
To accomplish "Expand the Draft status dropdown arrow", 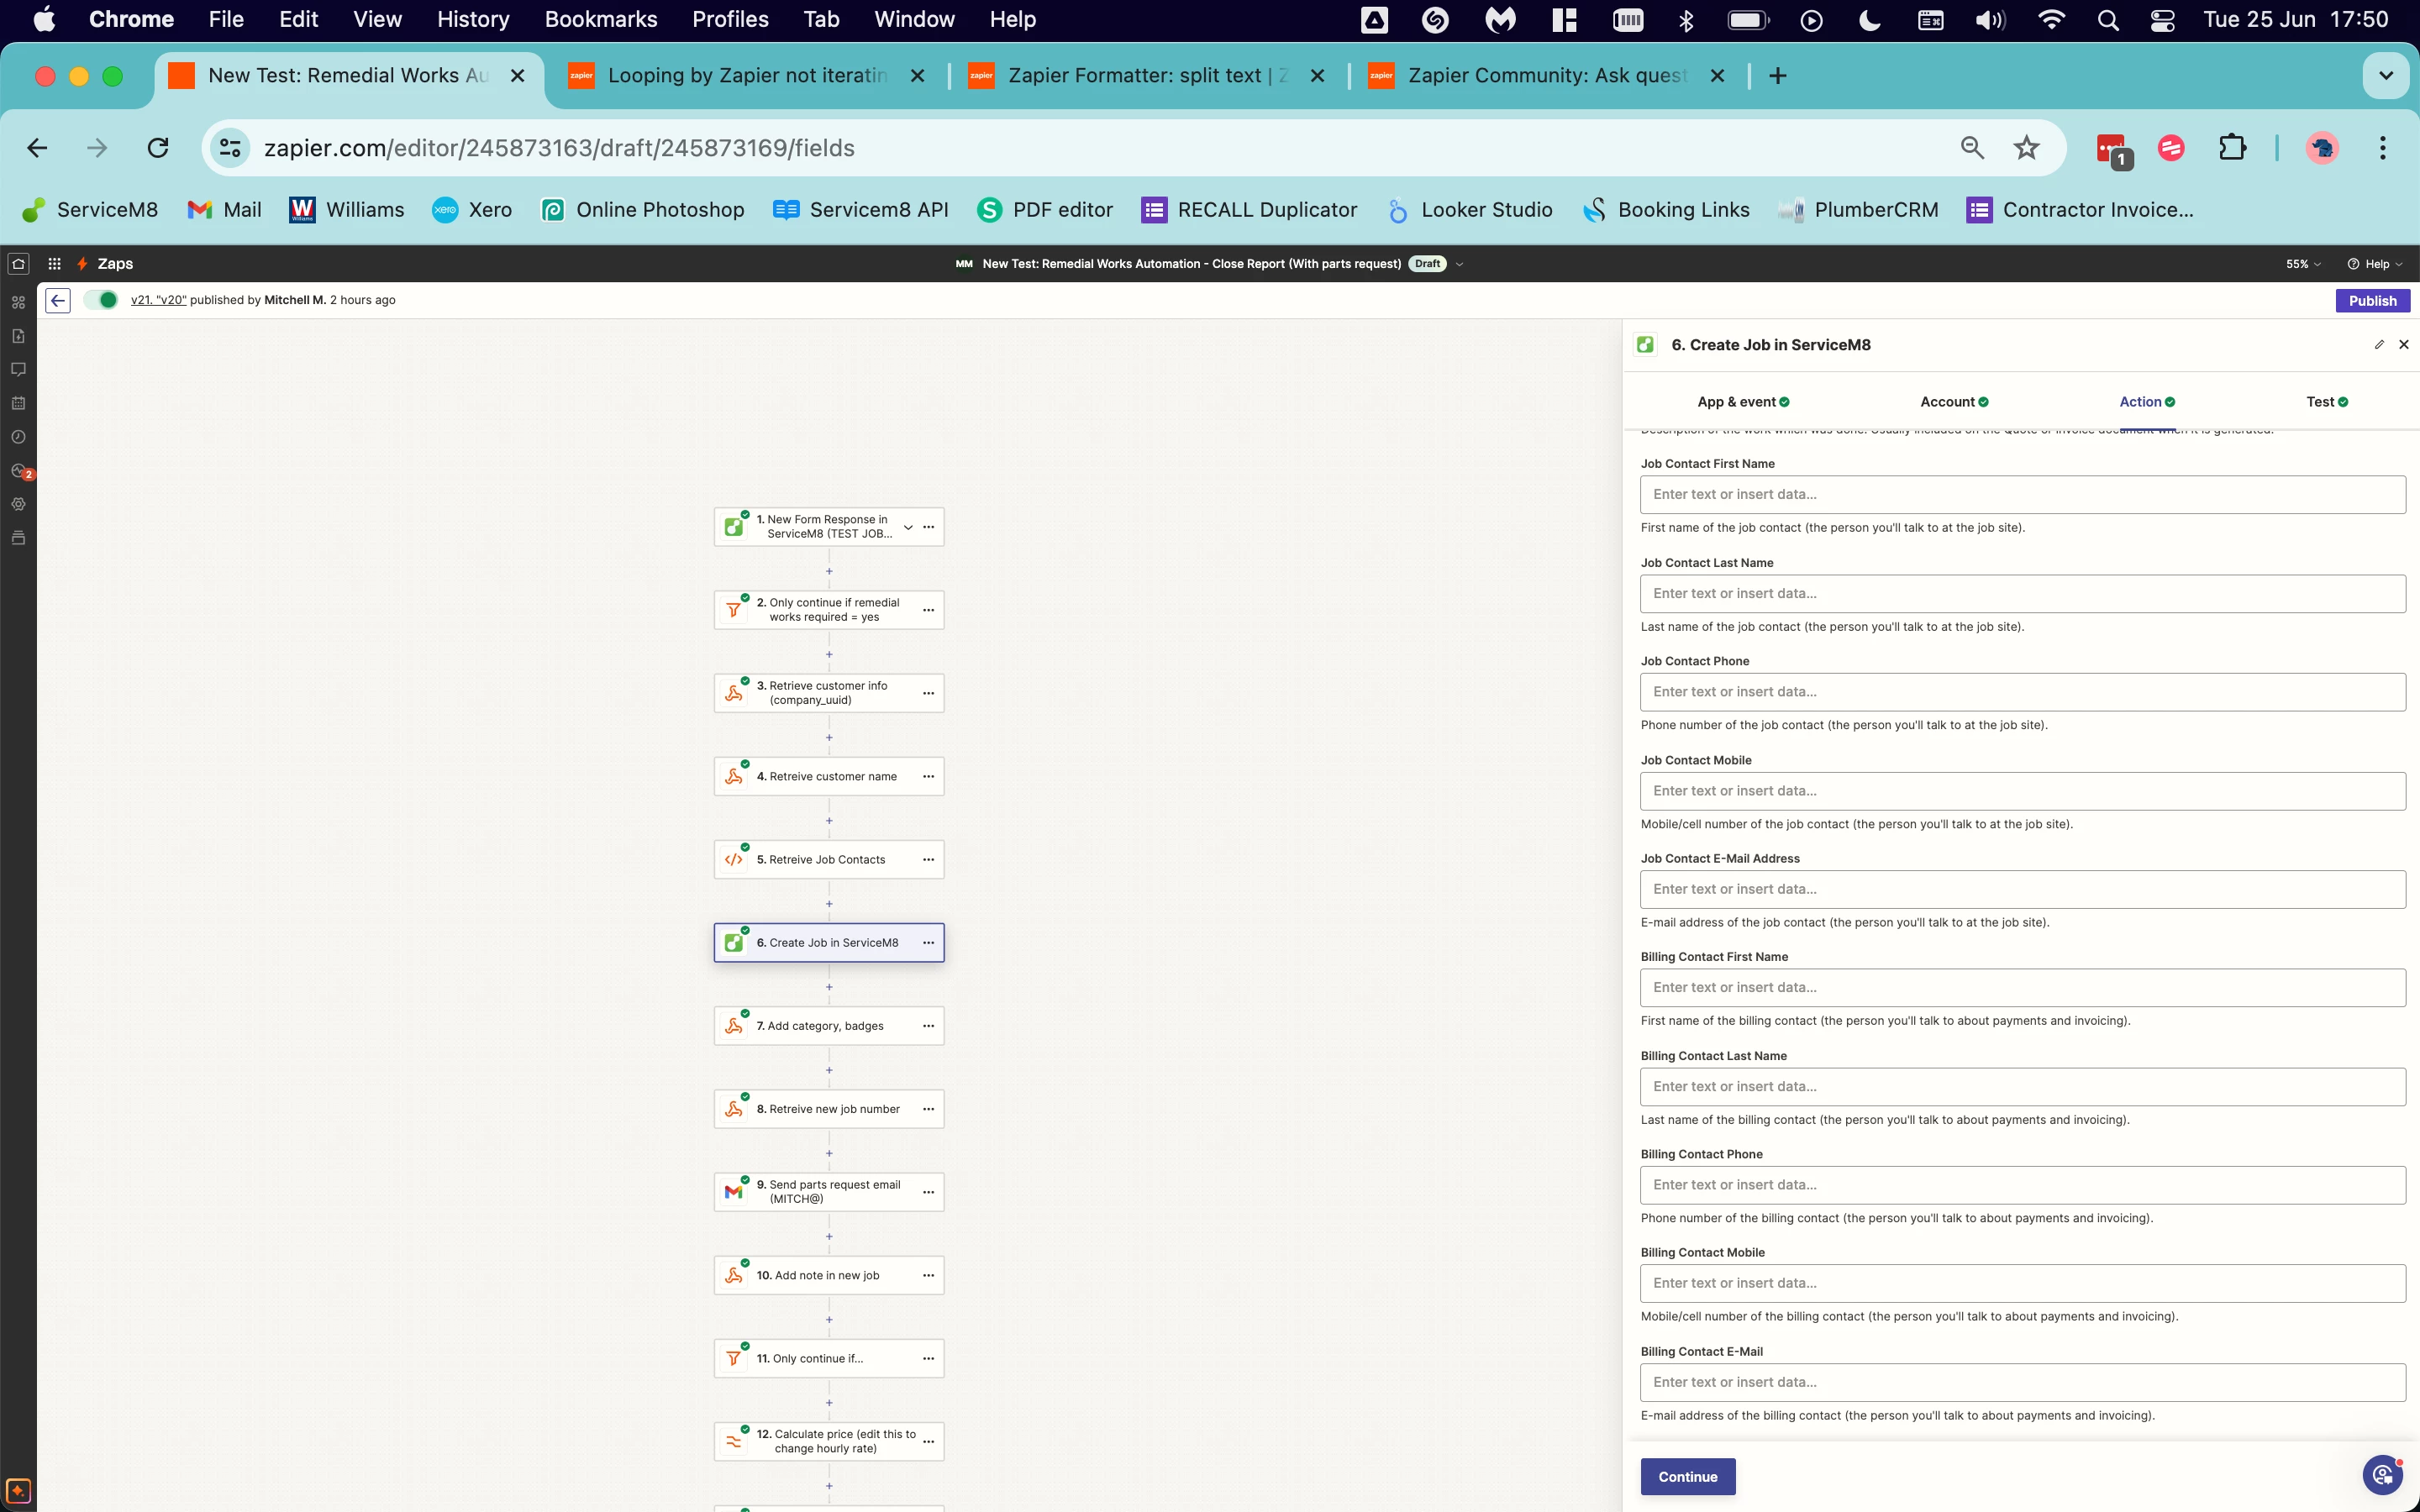I will point(1459,264).
